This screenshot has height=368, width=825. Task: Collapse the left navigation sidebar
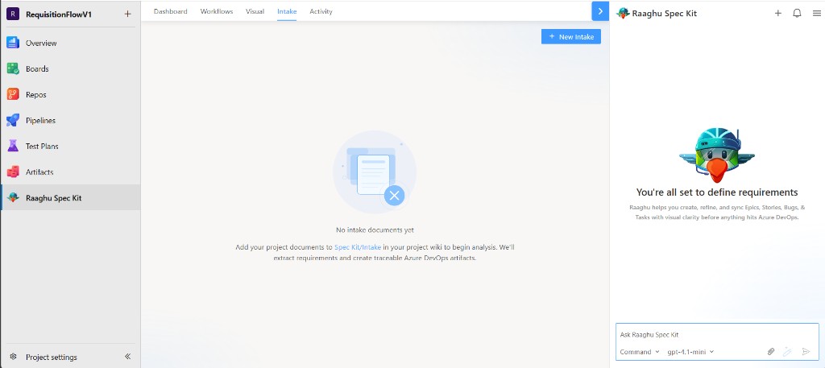[127, 357]
